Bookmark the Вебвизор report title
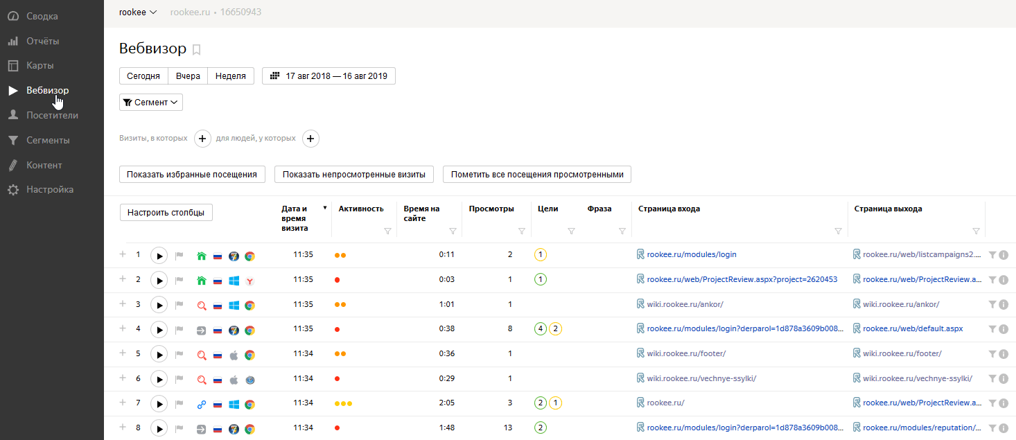1016x440 pixels. 197,49
